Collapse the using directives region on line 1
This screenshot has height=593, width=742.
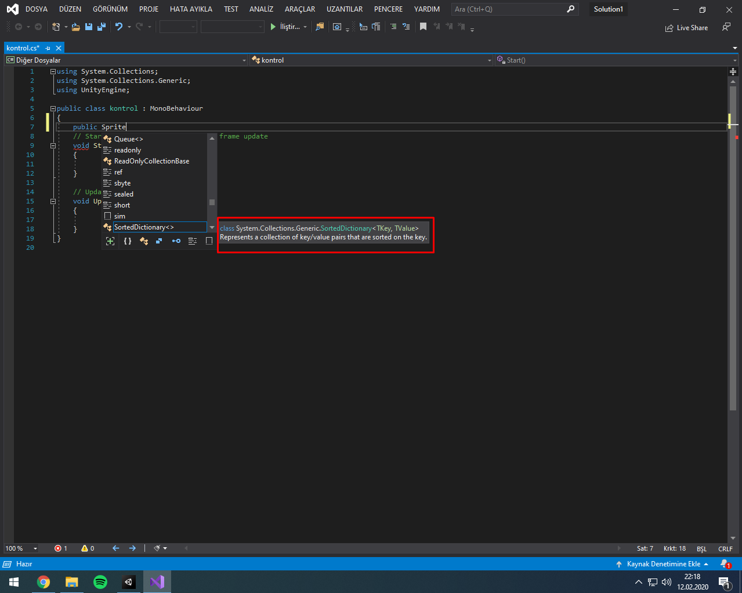53,71
